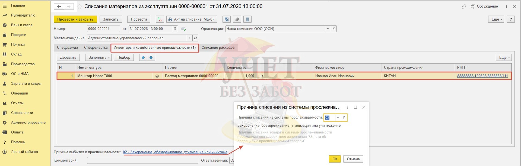Expand the Организация dropdown list
Image resolution: width=521 pixels, height=166 pixels.
pyautogui.click(x=328, y=29)
